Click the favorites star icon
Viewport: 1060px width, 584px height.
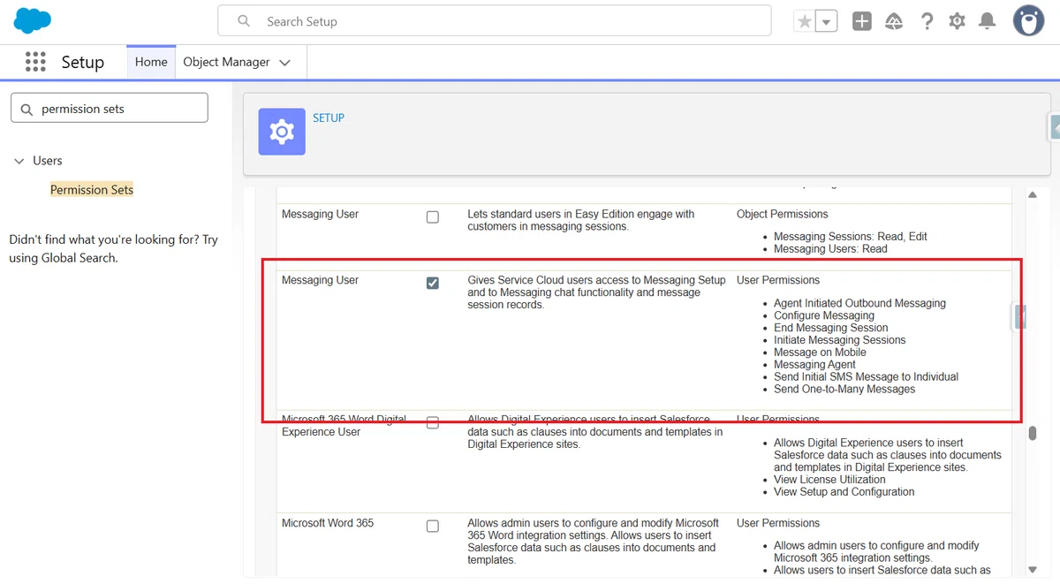coord(804,21)
